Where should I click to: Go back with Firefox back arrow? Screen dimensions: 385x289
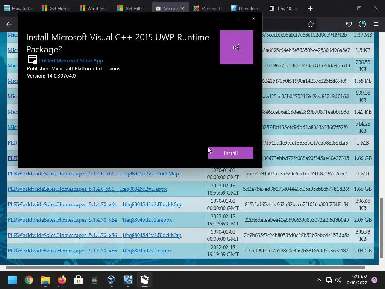(9, 24)
